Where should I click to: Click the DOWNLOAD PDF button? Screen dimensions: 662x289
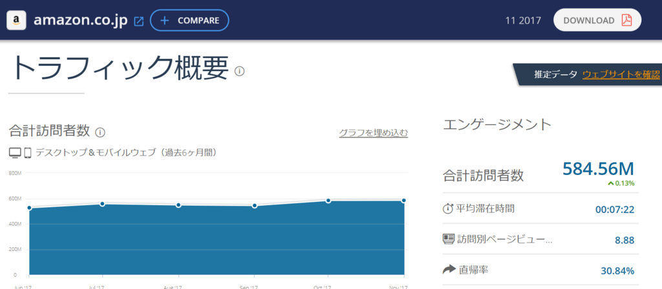coord(597,20)
